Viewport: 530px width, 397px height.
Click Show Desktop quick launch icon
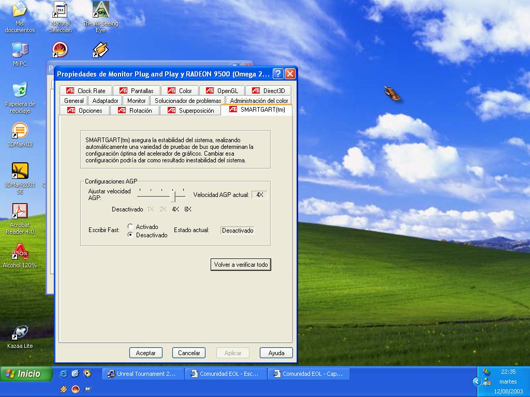(x=75, y=373)
